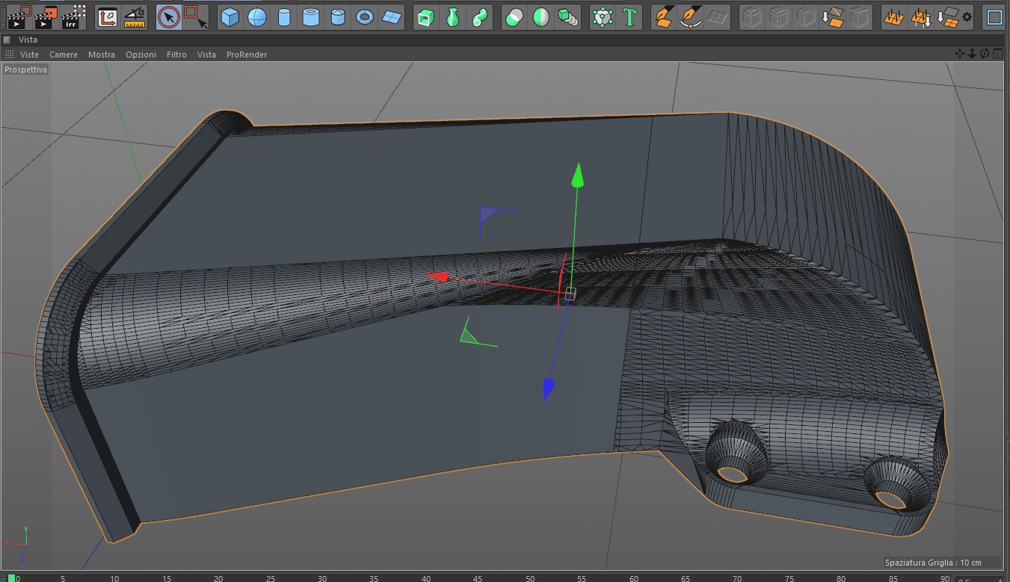Activate the Live Selection circle tool
The width and height of the screenshot is (1010, 582).
coord(170,16)
